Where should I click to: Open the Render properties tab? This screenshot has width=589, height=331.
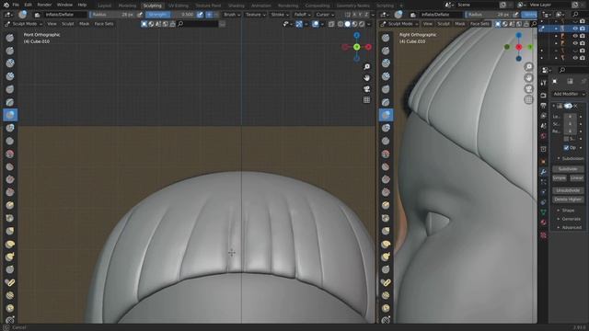(x=543, y=96)
